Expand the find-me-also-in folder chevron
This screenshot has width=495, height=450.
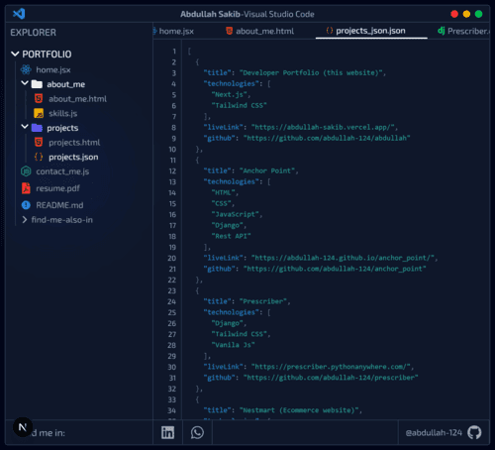pos(25,220)
